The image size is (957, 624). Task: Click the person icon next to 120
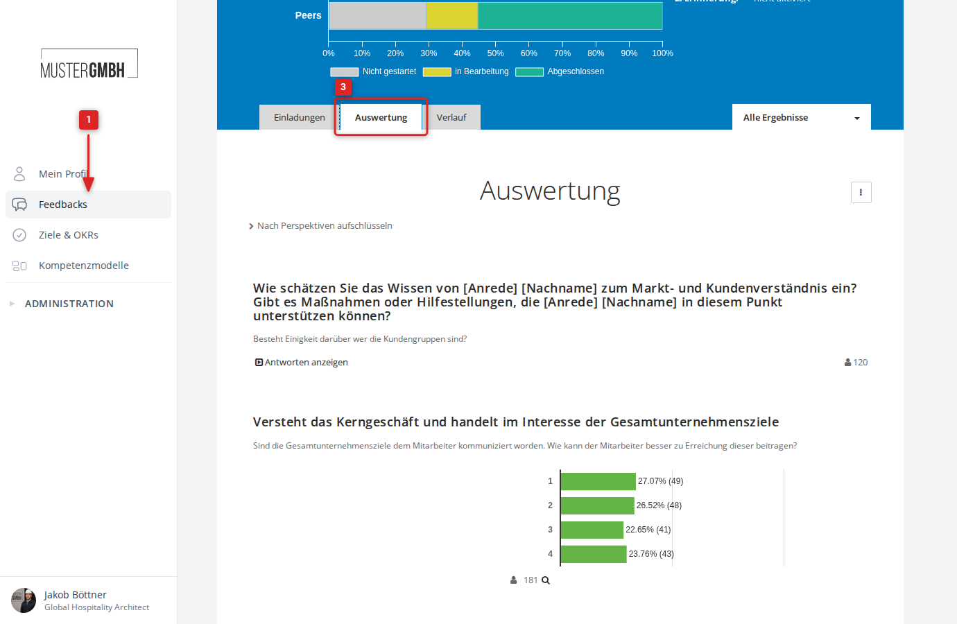click(x=847, y=363)
